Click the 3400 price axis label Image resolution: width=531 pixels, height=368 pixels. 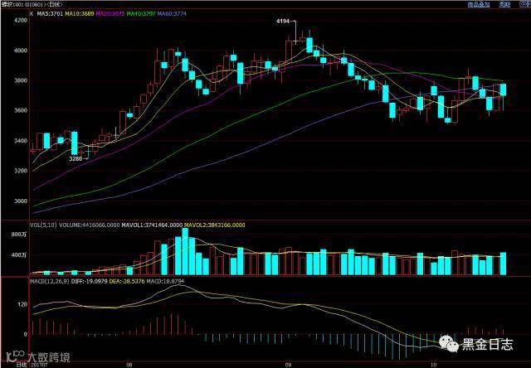[x=21, y=141]
